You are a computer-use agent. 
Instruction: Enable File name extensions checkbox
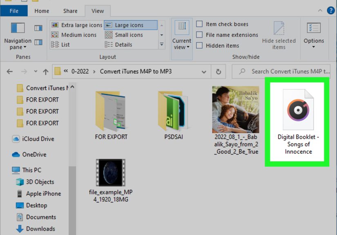coord(199,35)
